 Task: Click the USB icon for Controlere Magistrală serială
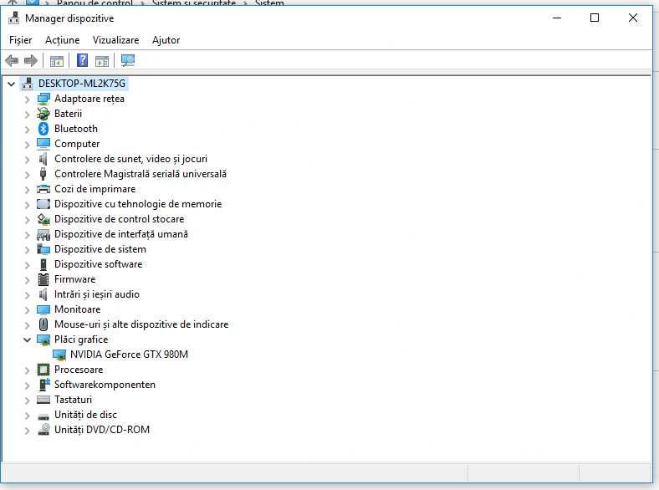43,174
